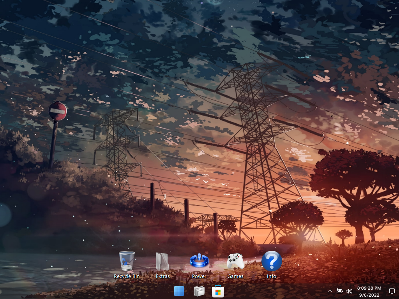This screenshot has height=299, width=399.
Task: Open the clock showing 8:09:28 PM
Action: tap(369, 288)
